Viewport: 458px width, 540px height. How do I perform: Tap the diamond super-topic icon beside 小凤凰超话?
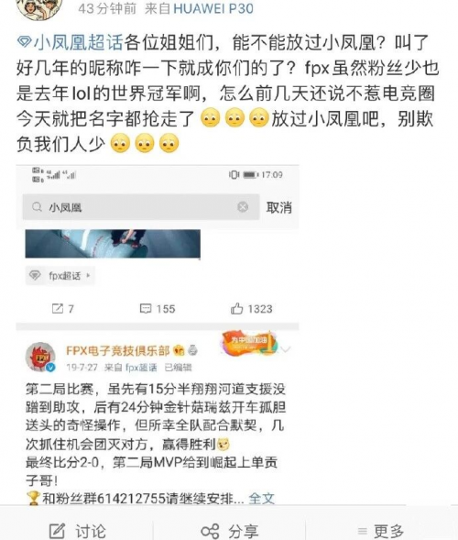(25, 43)
